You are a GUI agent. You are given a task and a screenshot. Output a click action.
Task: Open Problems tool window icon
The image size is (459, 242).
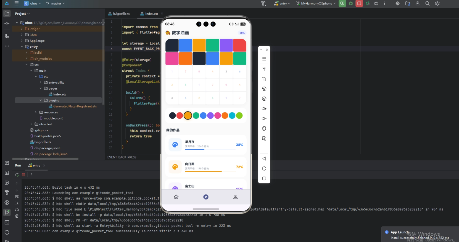pyautogui.click(x=7, y=232)
